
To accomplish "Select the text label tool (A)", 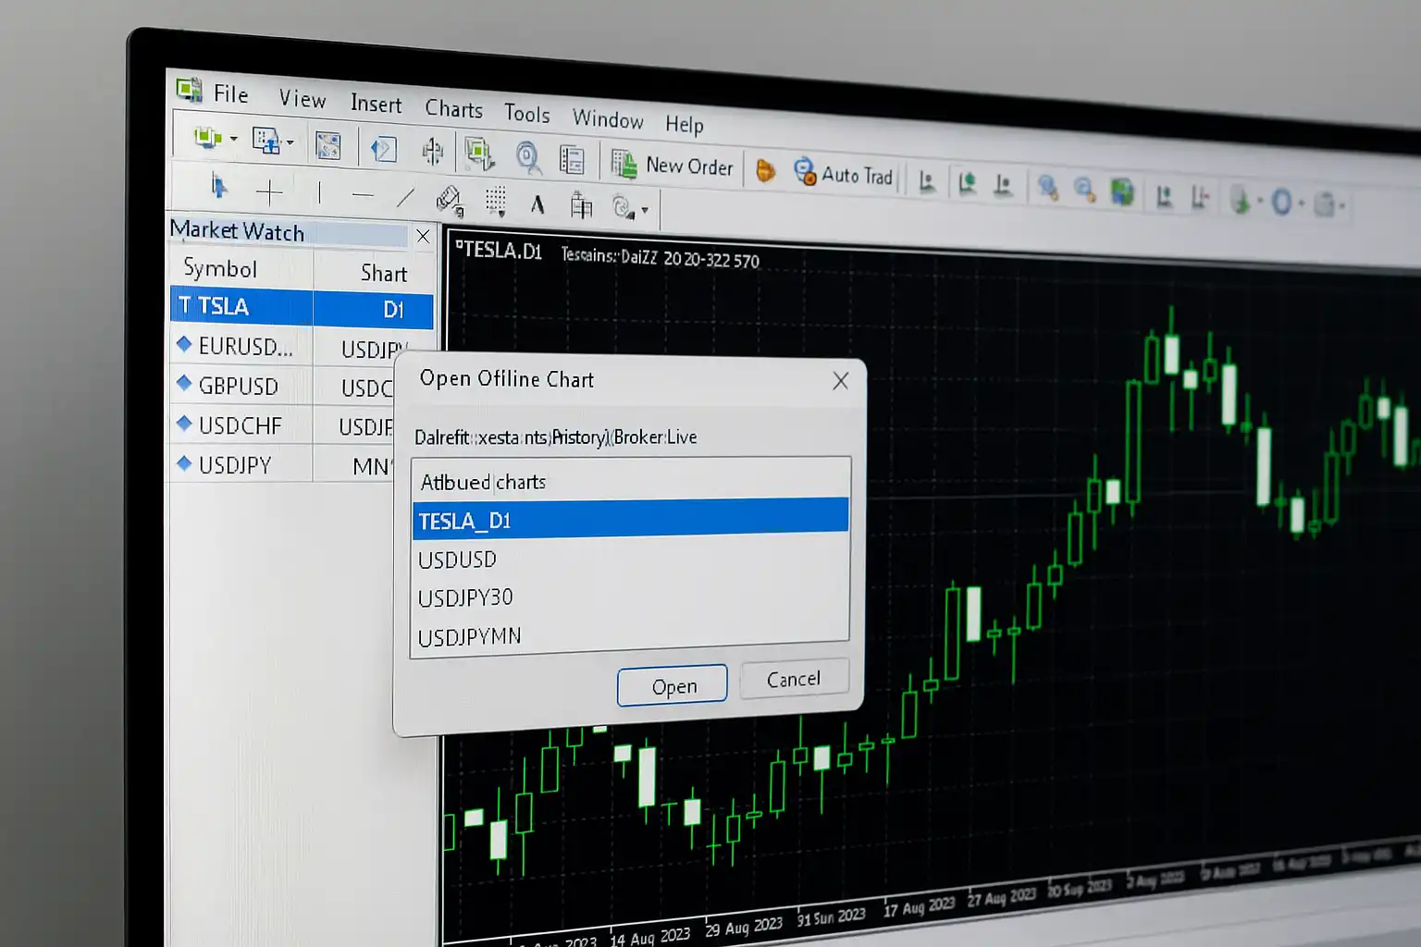I will [537, 204].
